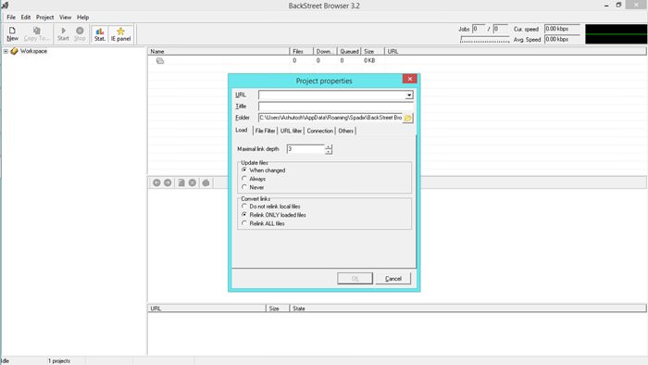Click the Title input field
This screenshot has width=648, height=365.
(x=335, y=107)
